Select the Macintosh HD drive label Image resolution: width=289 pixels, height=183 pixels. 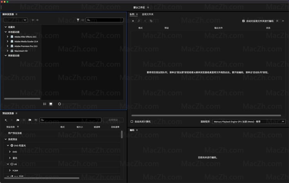tap(21, 51)
